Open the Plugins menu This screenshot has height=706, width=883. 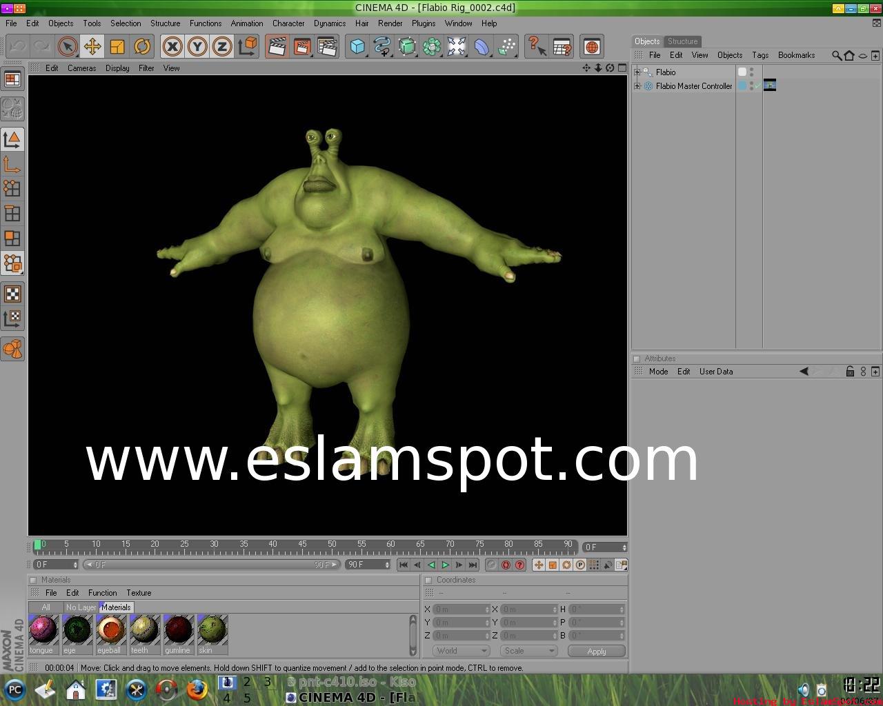(x=424, y=23)
